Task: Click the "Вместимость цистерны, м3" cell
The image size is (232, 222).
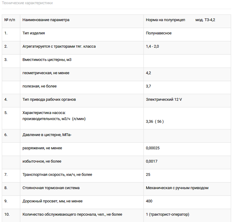Action: tap(47, 60)
